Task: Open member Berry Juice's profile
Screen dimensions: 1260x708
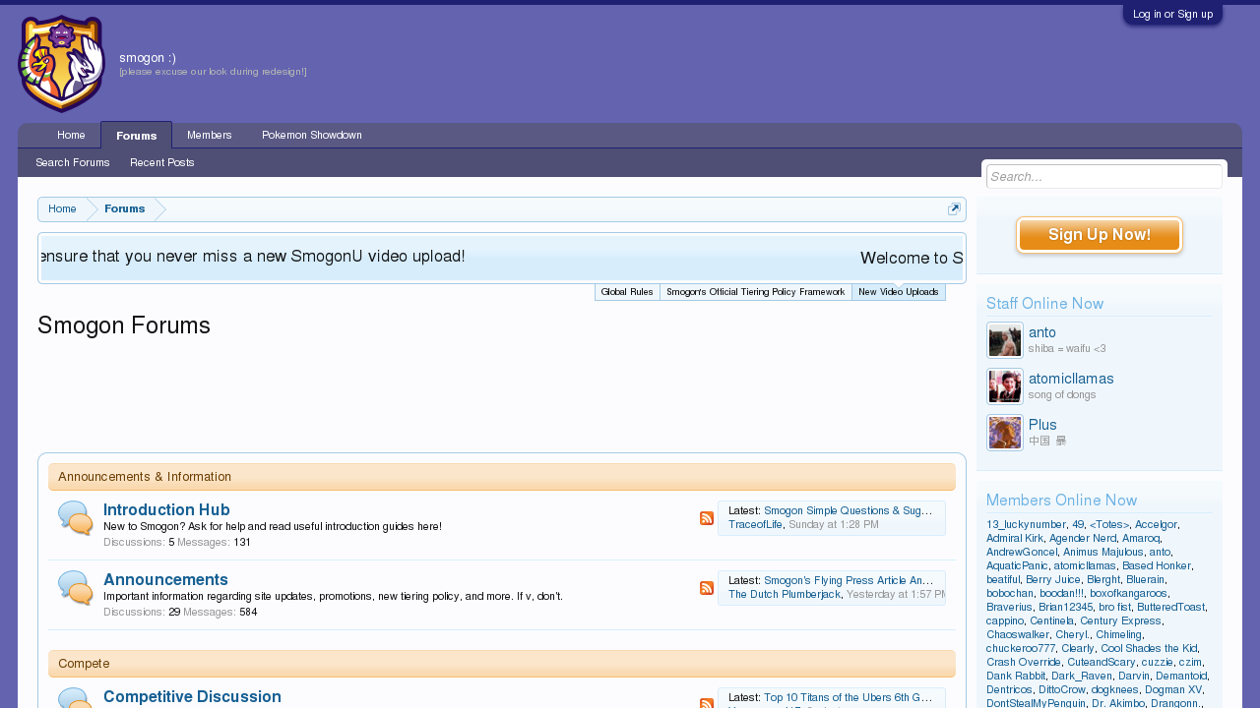Action: (1053, 579)
